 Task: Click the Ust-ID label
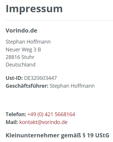click(x=14, y=78)
